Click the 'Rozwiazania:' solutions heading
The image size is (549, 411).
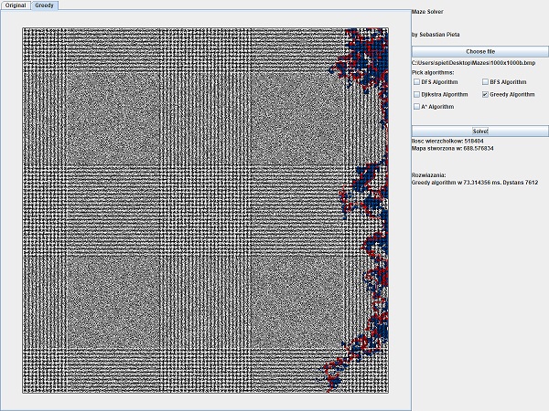[x=428, y=174]
